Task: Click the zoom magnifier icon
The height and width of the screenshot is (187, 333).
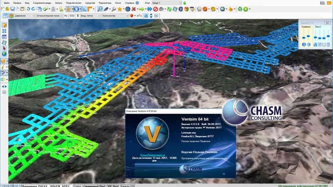Action: [x=99, y=9]
